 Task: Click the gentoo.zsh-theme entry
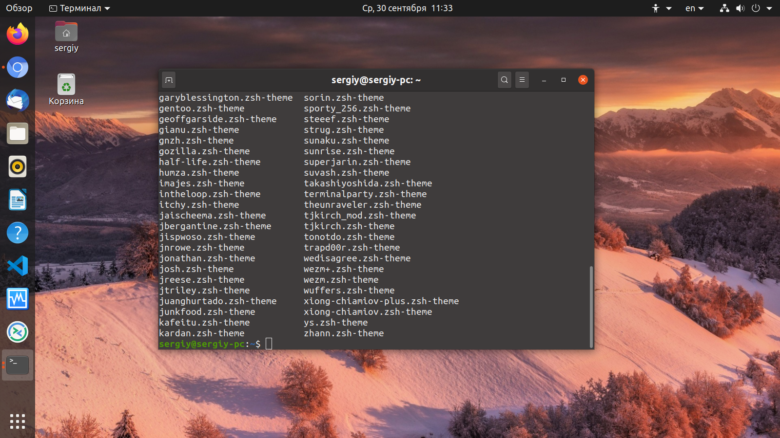202,109
